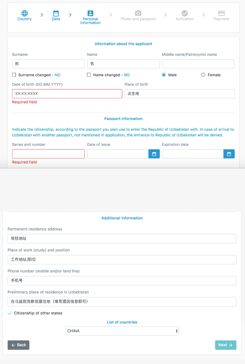Click the Next button

click(226, 345)
